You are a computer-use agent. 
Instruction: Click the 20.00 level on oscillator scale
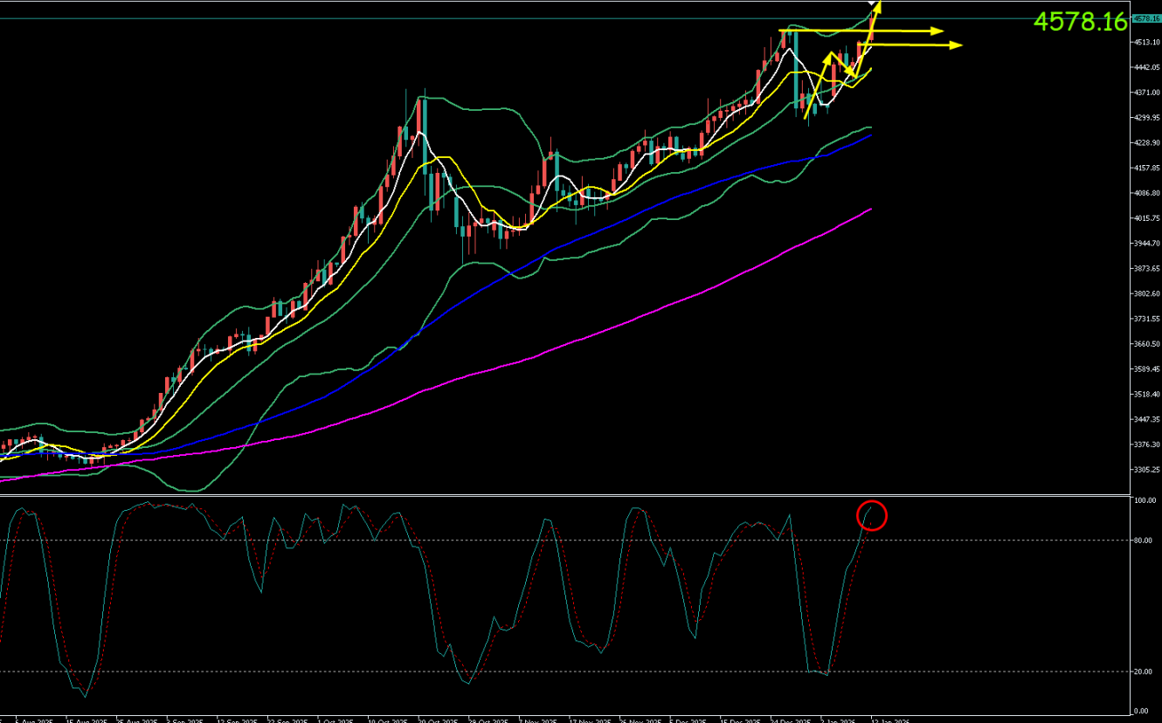tap(1144, 671)
